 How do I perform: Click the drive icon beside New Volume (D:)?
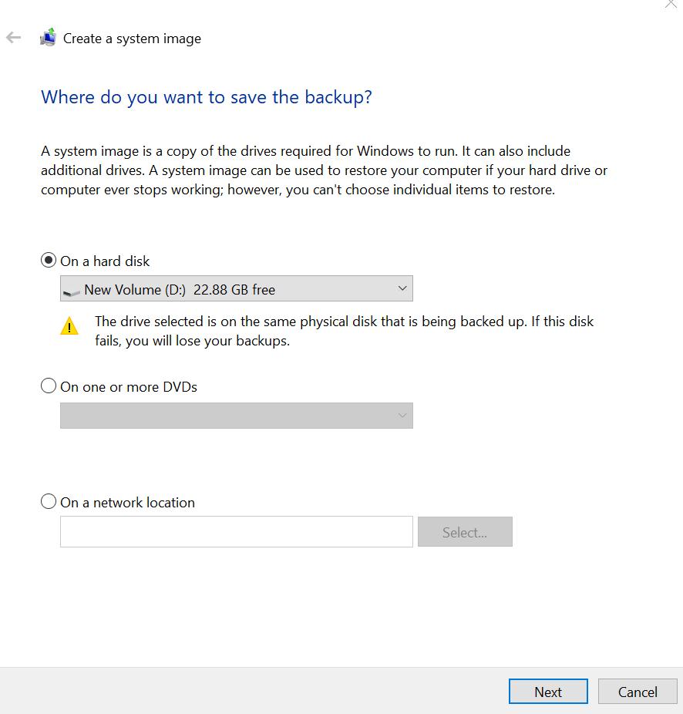(x=72, y=291)
